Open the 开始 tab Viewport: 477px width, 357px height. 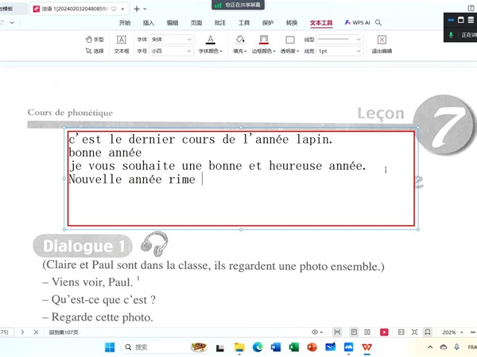pyautogui.click(x=125, y=23)
